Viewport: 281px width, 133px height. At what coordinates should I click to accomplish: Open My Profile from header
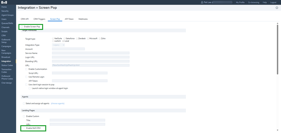point(240,2)
